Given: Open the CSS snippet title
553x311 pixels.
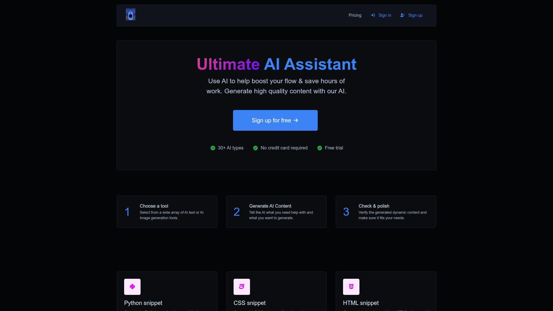Looking at the screenshot, I should (x=249, y=303).
